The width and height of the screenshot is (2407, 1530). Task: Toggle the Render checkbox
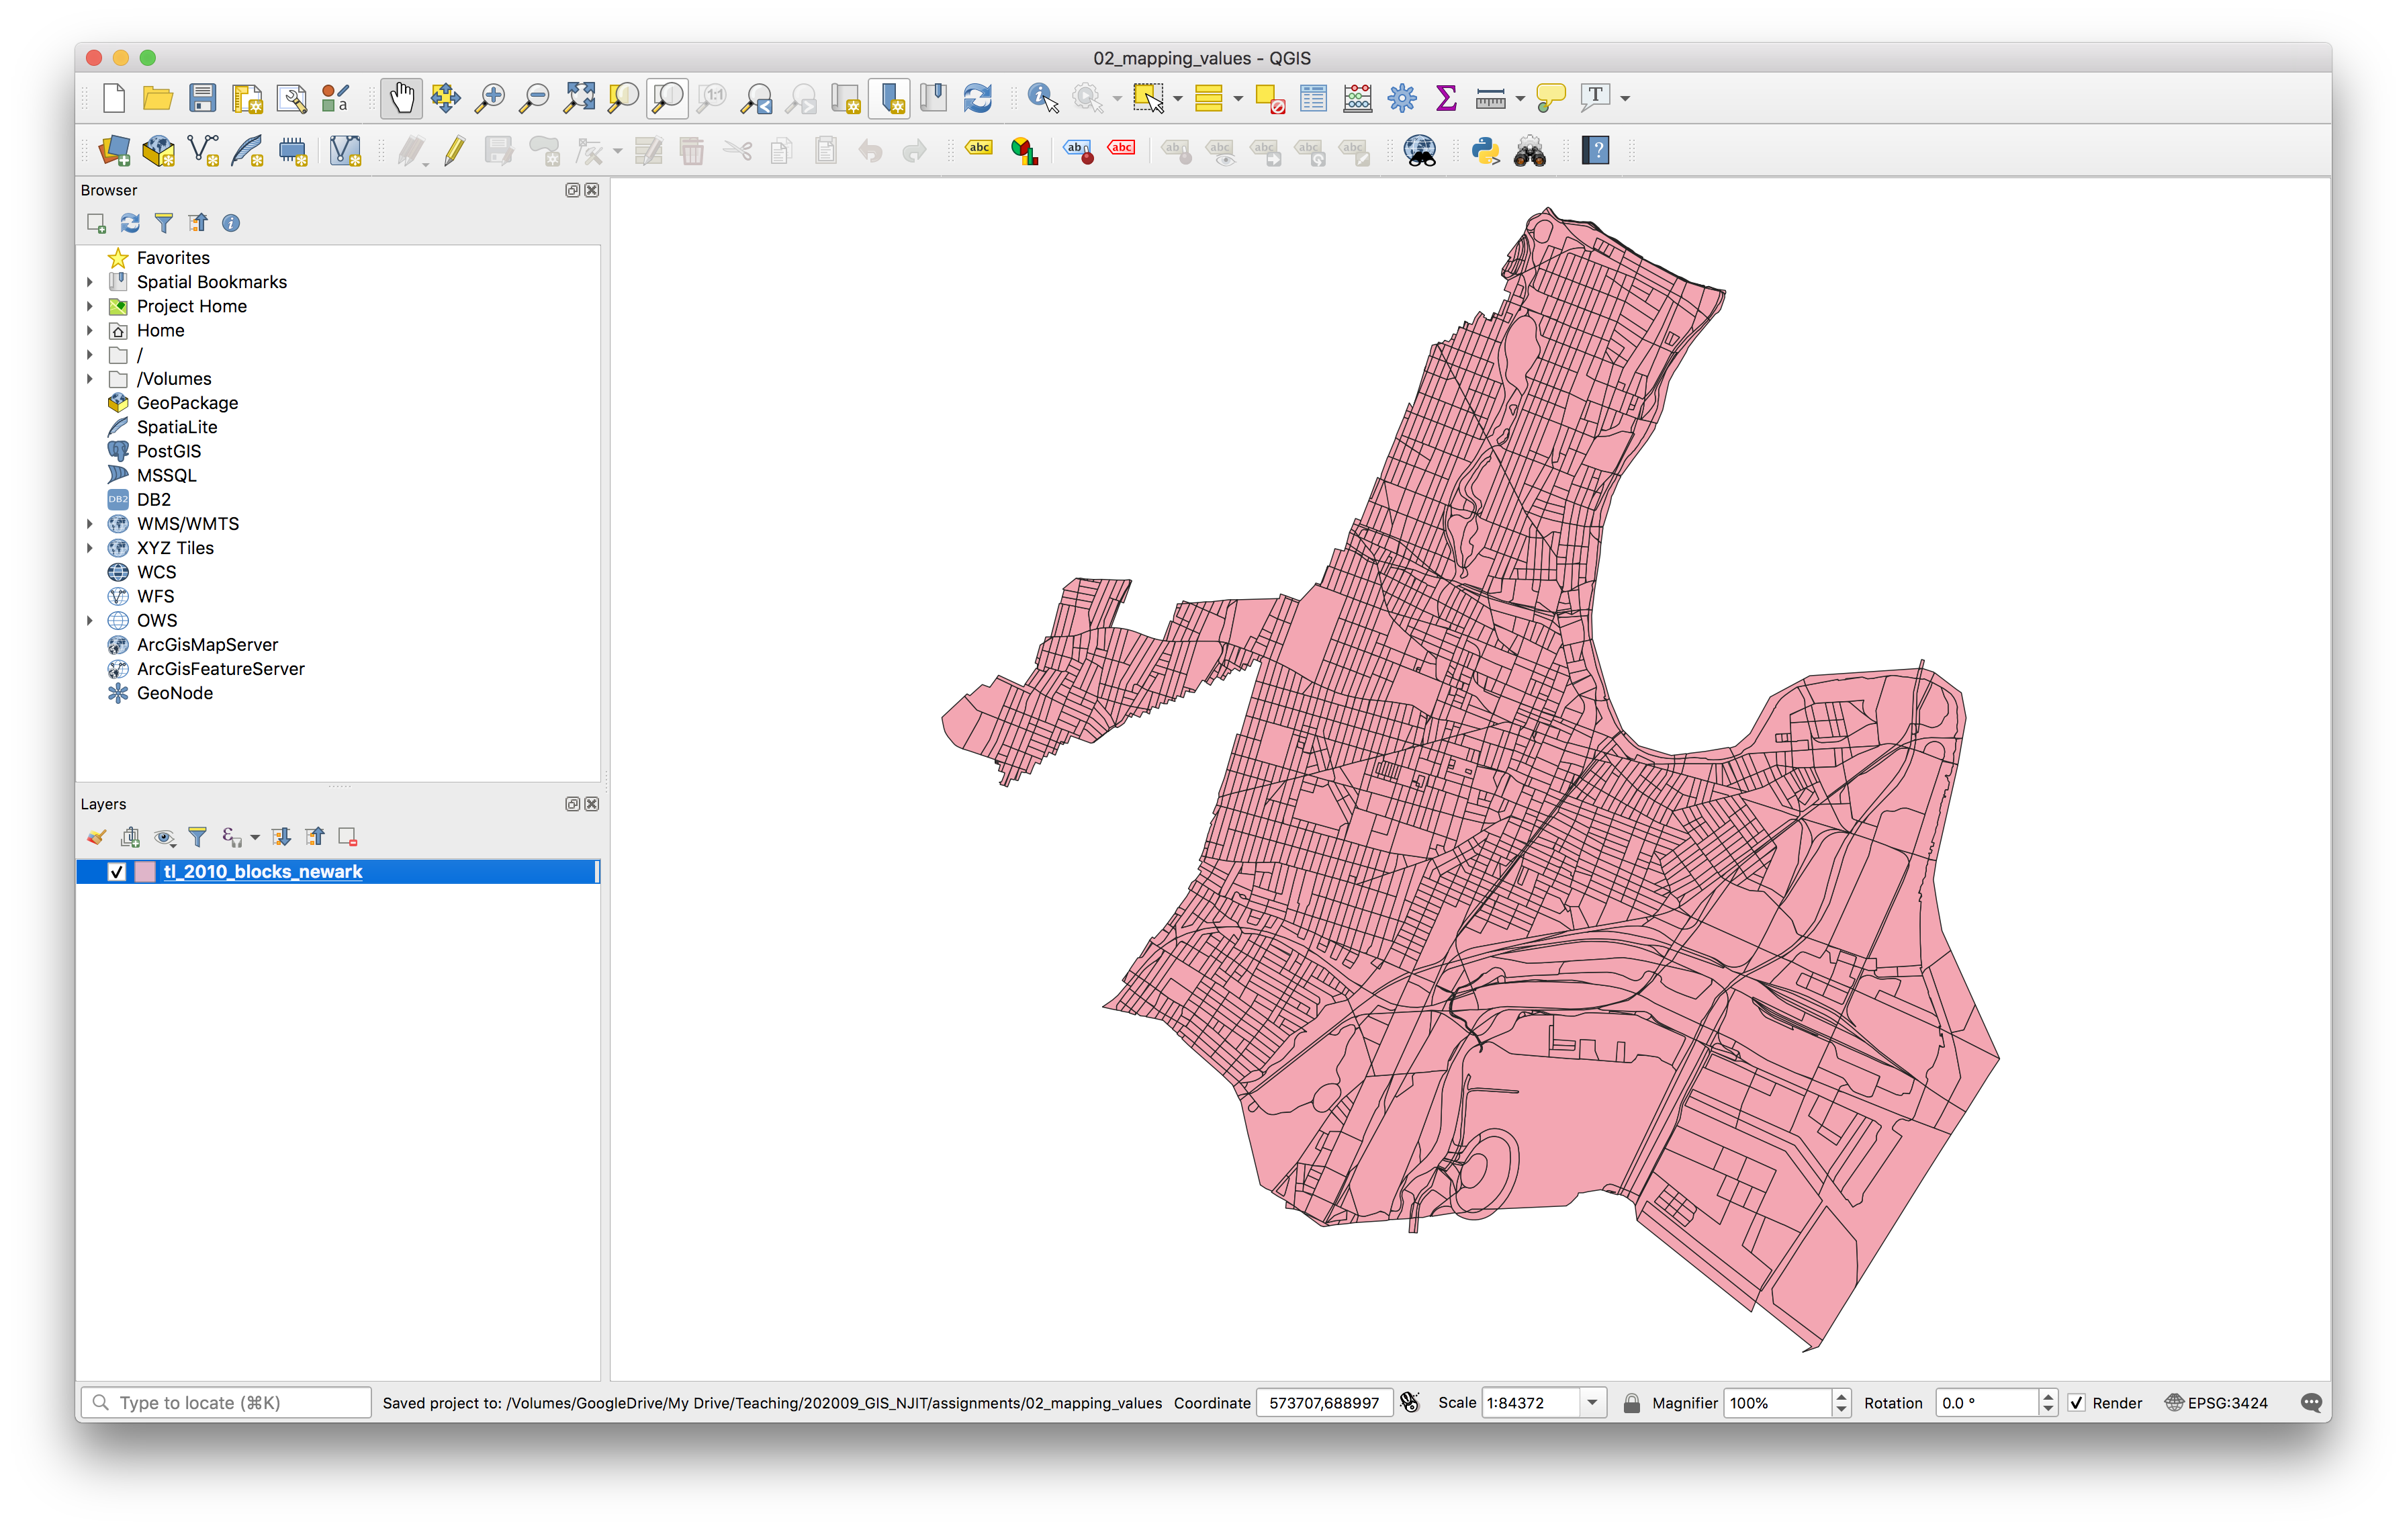point(2076,1402)
